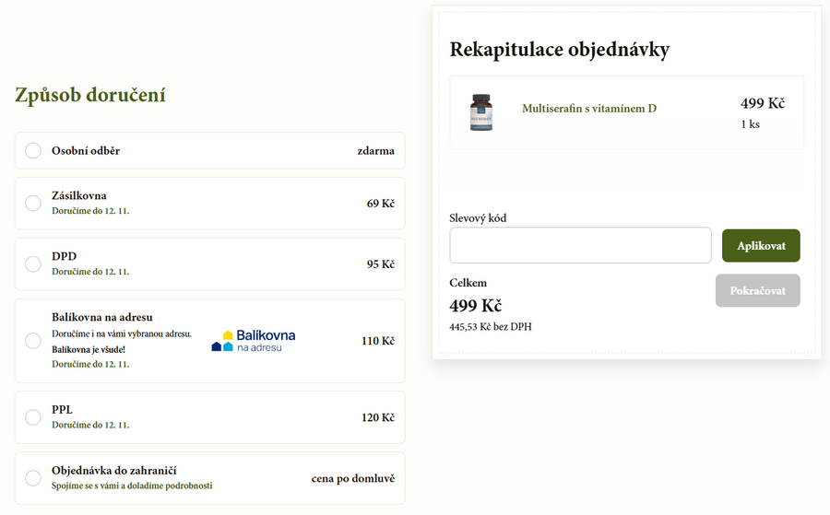Viewport: 830px width, 515px height.
Task: Select the PPL delivery radio button
Action: click(33, 417)
